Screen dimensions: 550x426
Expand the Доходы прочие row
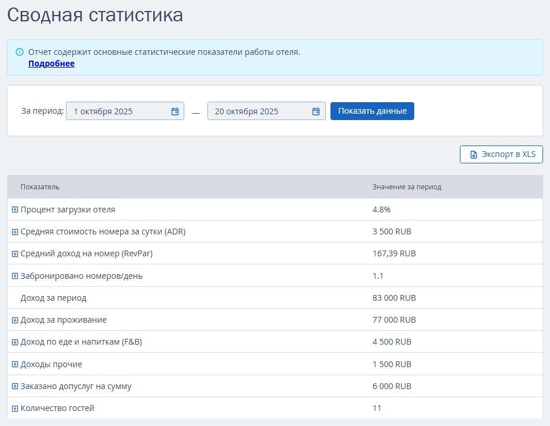pos(15,364)
